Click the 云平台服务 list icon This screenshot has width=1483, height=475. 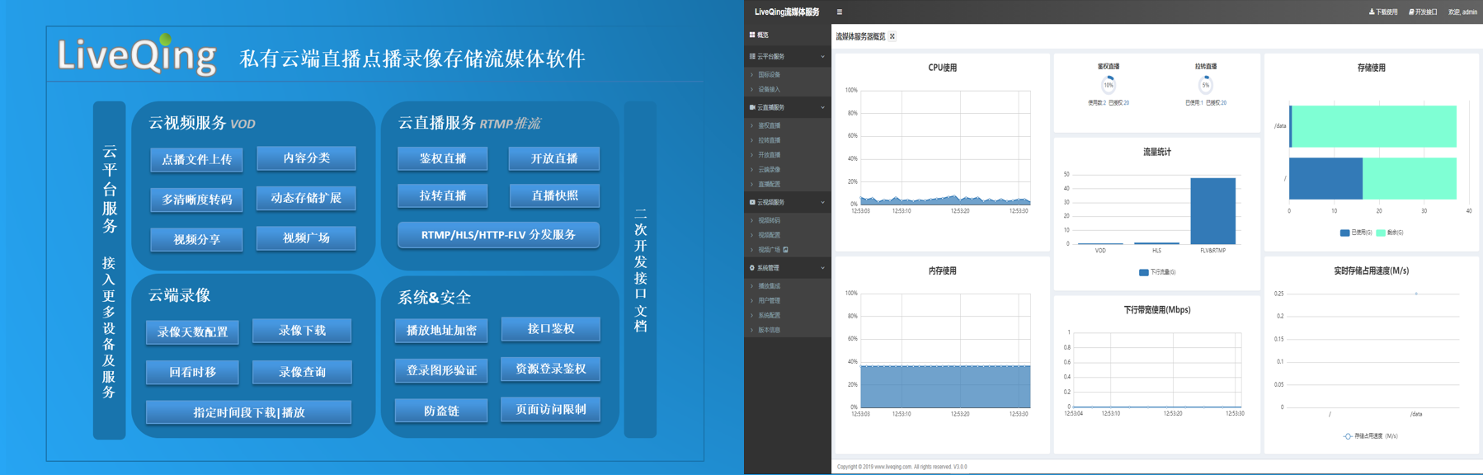[x=752, y=56]
